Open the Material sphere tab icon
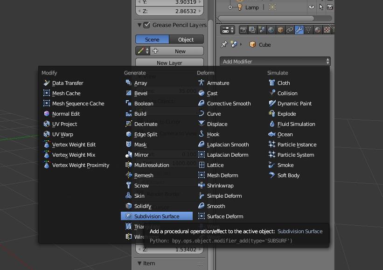 coord(318,30)
